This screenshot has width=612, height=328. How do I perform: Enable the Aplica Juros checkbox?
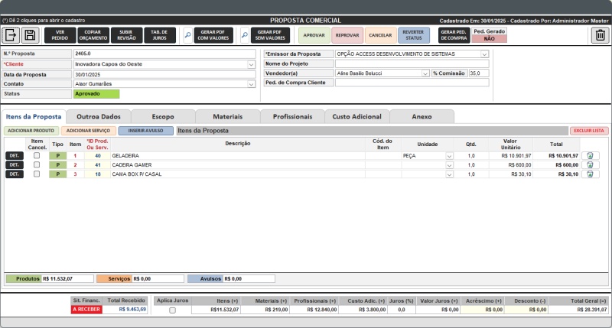172,310
